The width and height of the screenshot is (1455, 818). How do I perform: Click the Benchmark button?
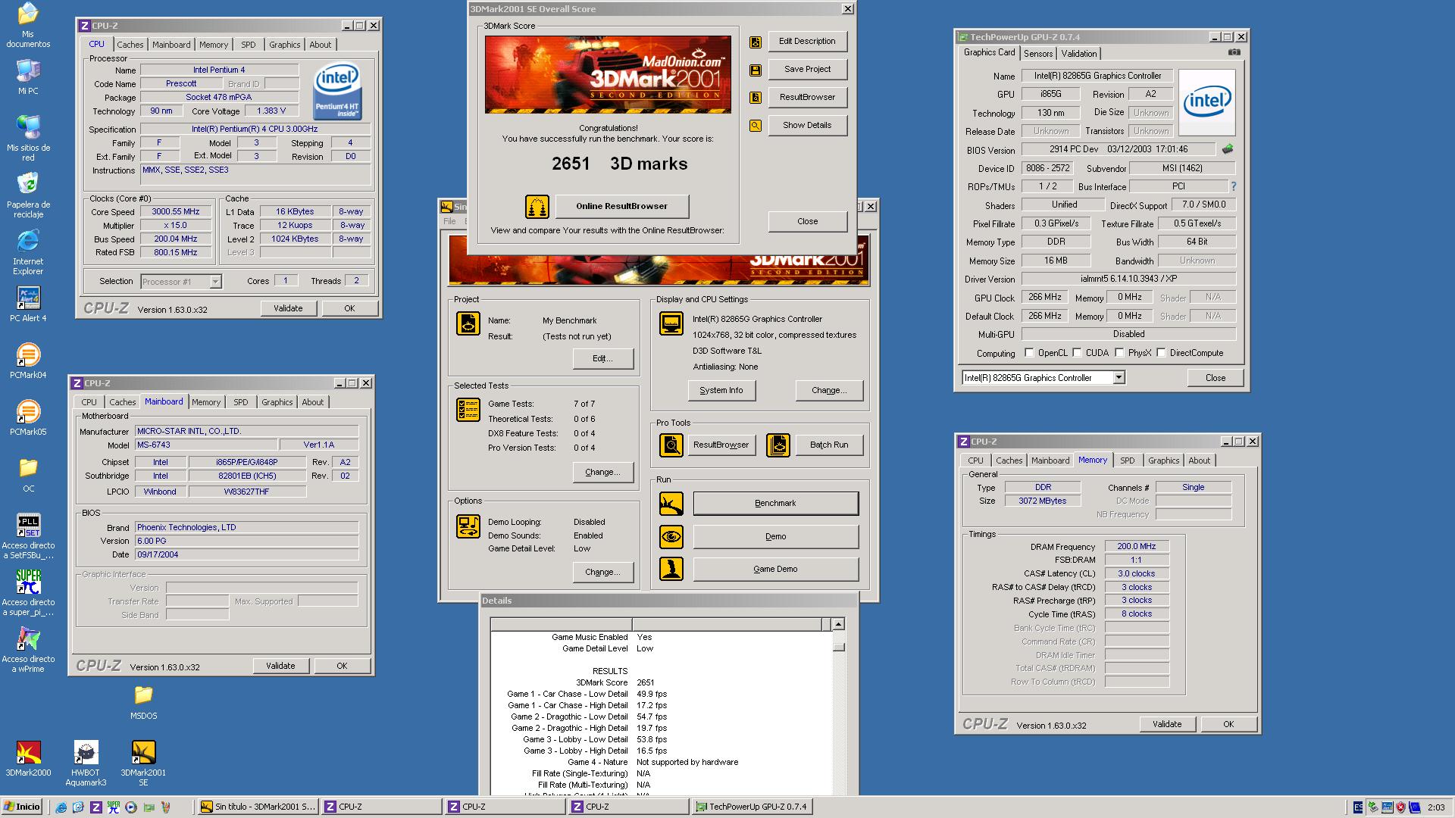[x=775, y=503]
